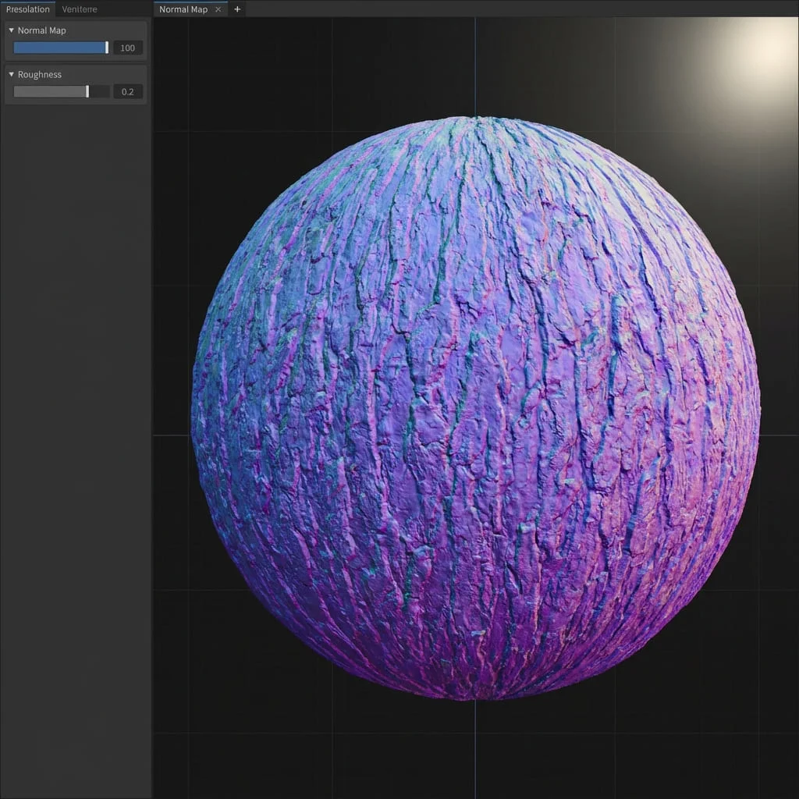Viewport: 799px width, 799px height.
Task: Click the Roughness disclosure triangle
Action: (11, 74)
